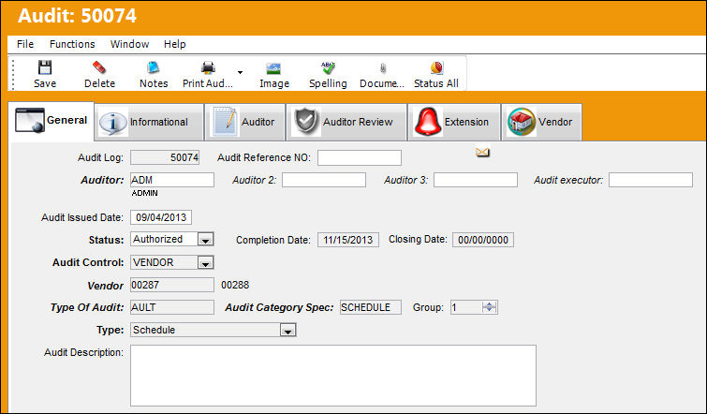This screenshot has height=414, width=707.
Task: Click the Delete eraser icon
Action: click(x=99, y=67)
